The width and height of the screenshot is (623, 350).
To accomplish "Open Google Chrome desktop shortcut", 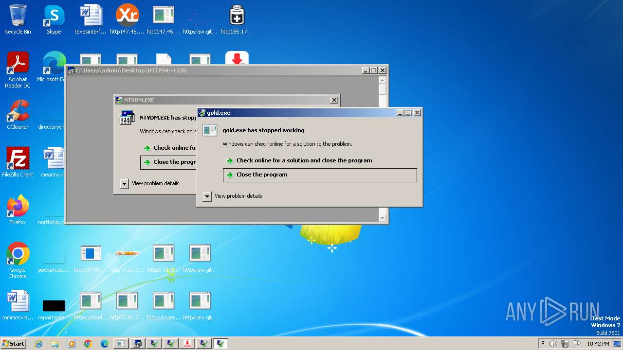I will [18, 261].
